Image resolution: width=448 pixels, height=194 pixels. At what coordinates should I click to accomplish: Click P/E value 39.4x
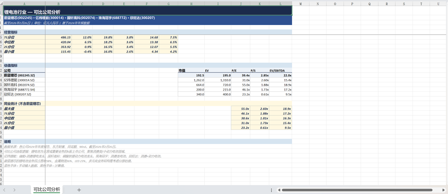(241, 75)
